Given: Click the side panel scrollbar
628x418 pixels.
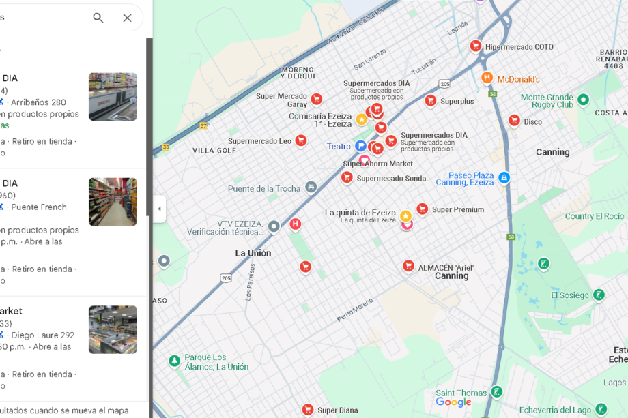Looking at the screenshot, I should [x=149, y=128].
